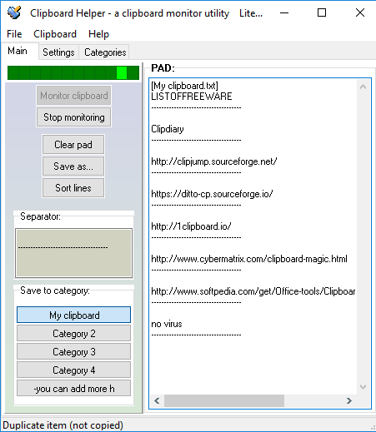The width and height of the screenshot is (376, 432).
Task: Click the softpedia.com Office-tools entry
Action: pos(253,291)
